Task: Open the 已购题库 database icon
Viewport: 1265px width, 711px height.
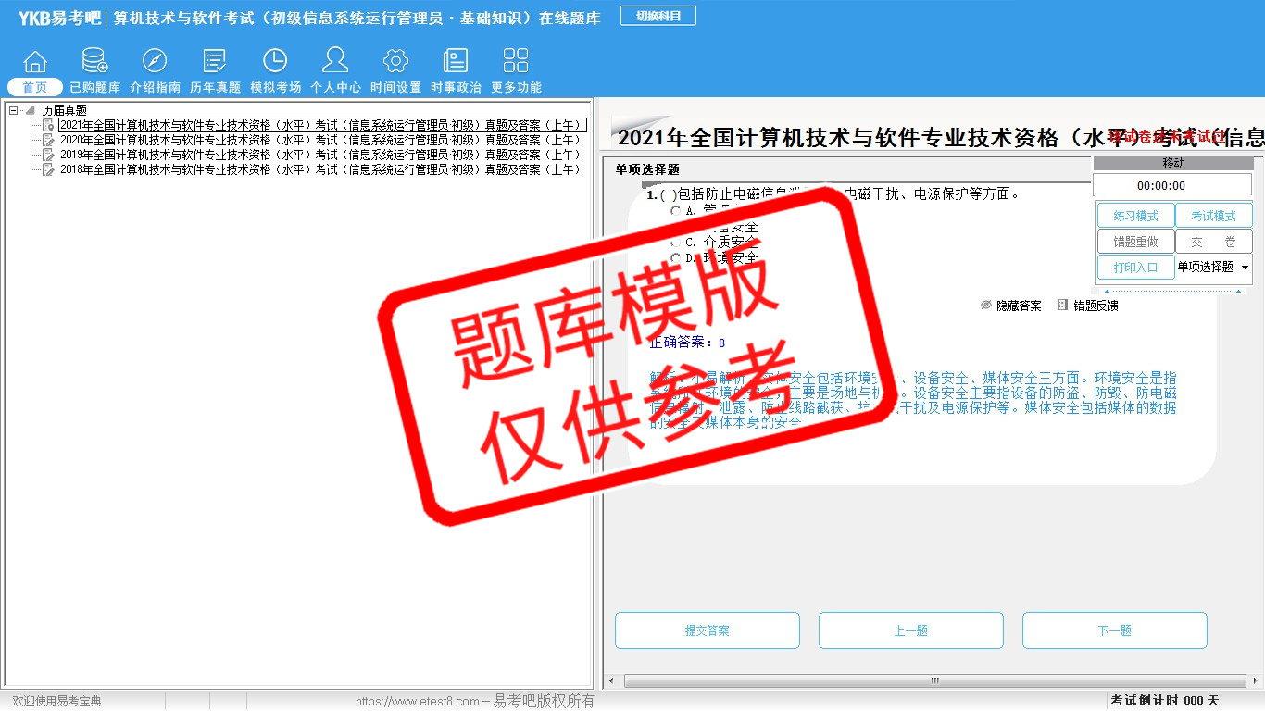Action: tap(94, 62)
